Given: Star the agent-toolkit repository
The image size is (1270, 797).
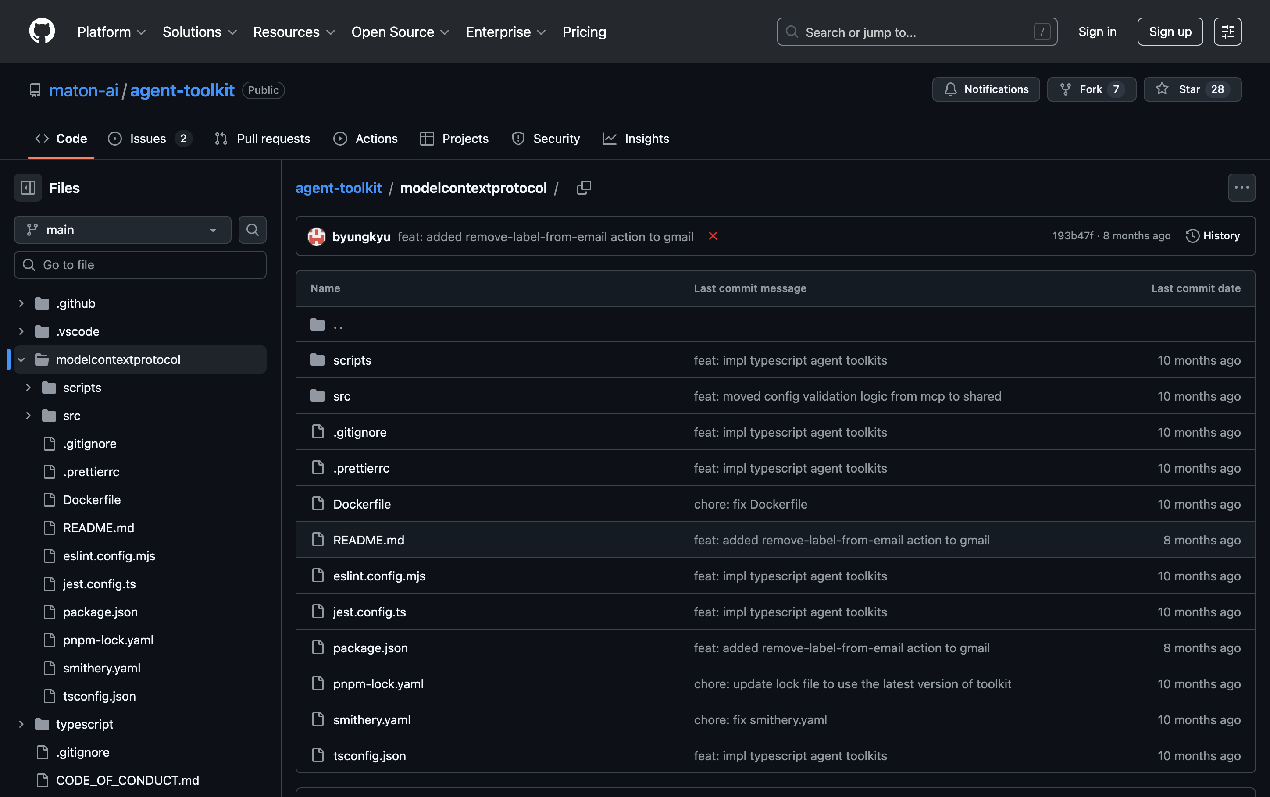Looking at the screenshot, I should (1192, 89).
